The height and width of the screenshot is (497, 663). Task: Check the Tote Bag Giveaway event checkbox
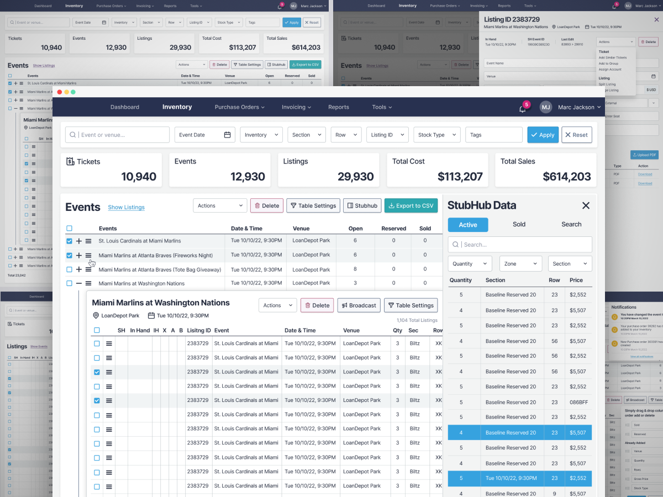point(69,269)
